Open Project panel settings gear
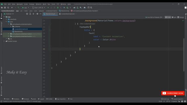Image resolution: width=187 pixels, height=105 pixels. (x=37, y=14)
